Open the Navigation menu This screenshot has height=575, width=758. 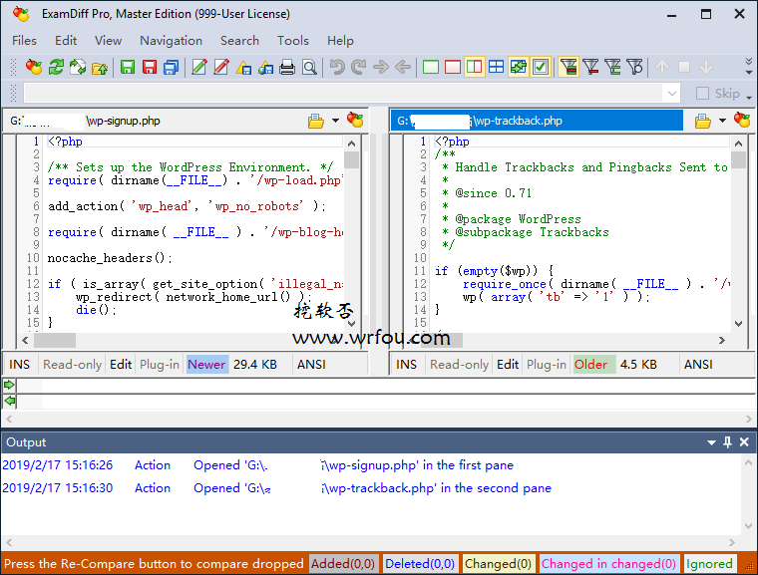[171, 41]
